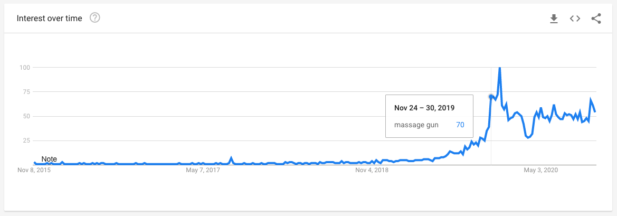Click the Note label on chart

coord(49,159)
